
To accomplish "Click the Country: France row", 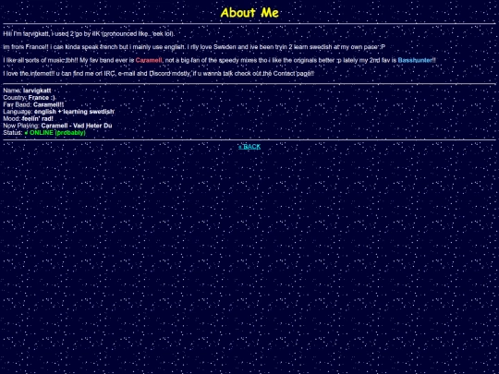I will coord(30,98).
